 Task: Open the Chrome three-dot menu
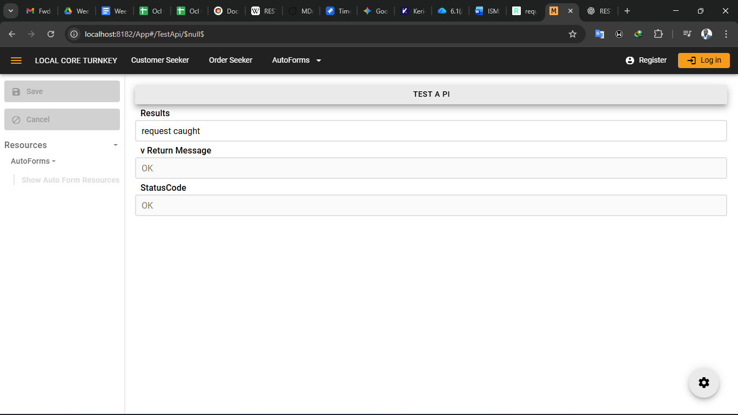tap(726, 34)
